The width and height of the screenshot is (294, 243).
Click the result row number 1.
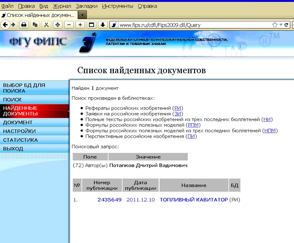[75, 200]
